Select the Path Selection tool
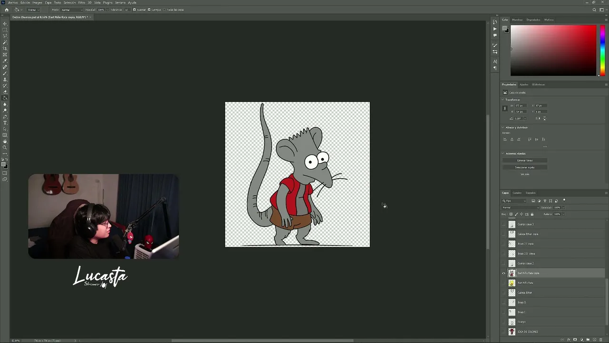 [5, 129]
